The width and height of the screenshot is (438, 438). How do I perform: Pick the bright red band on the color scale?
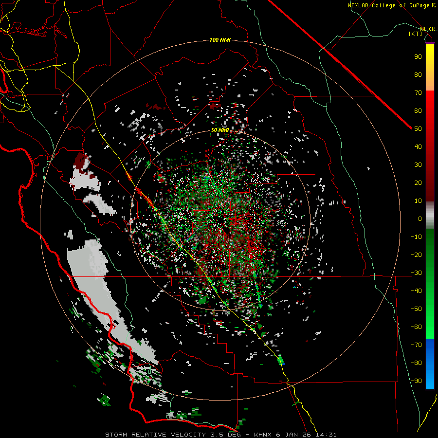pyautogui.click(x=430, y=103)
